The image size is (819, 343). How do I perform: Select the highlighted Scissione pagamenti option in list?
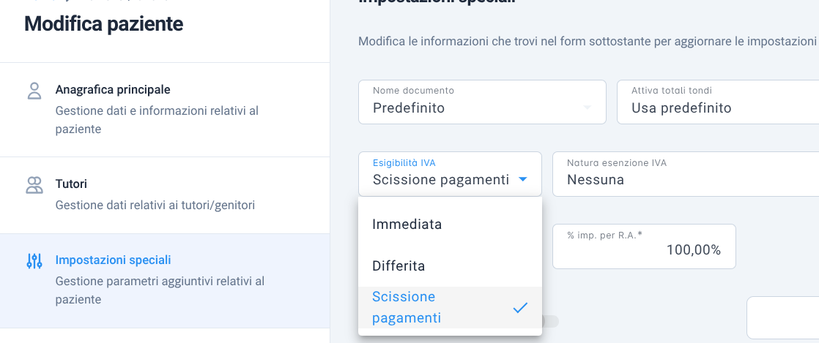click(x=451, y=308)
